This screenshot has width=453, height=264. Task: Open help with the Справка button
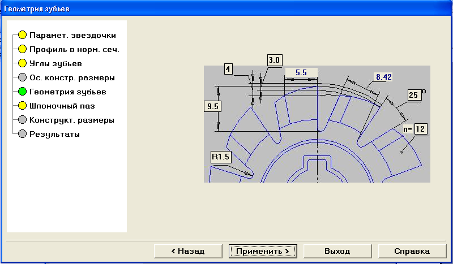coord(412,252)
